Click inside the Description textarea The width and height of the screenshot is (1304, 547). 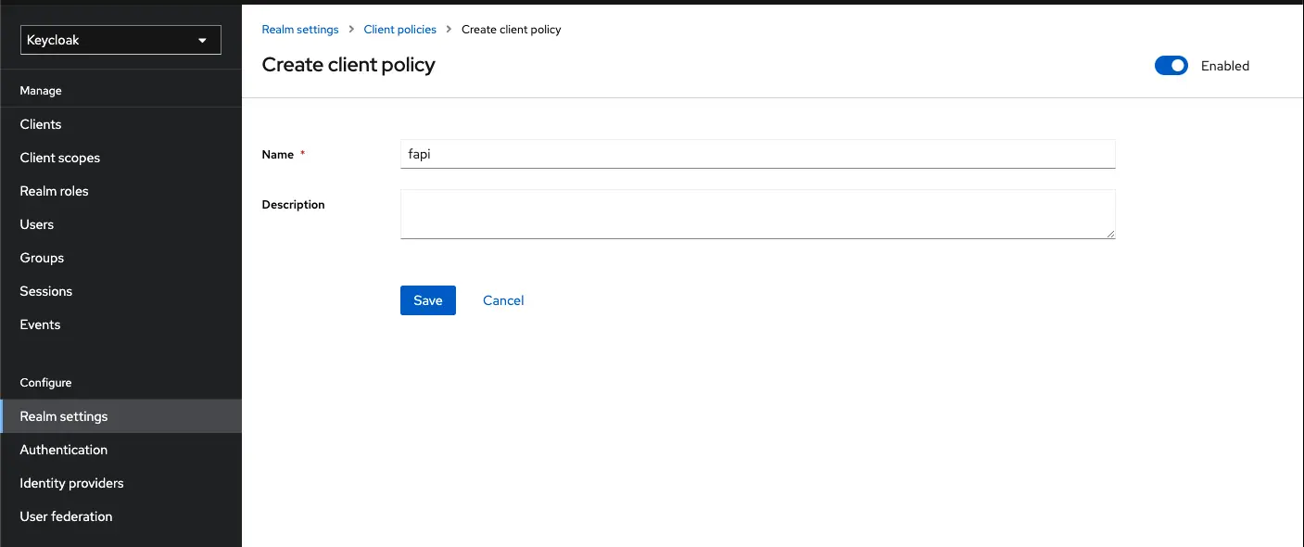757,214
